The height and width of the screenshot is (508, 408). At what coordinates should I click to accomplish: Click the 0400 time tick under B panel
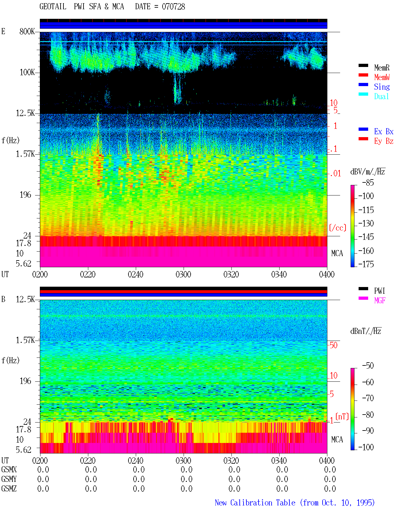coord(327,460)
